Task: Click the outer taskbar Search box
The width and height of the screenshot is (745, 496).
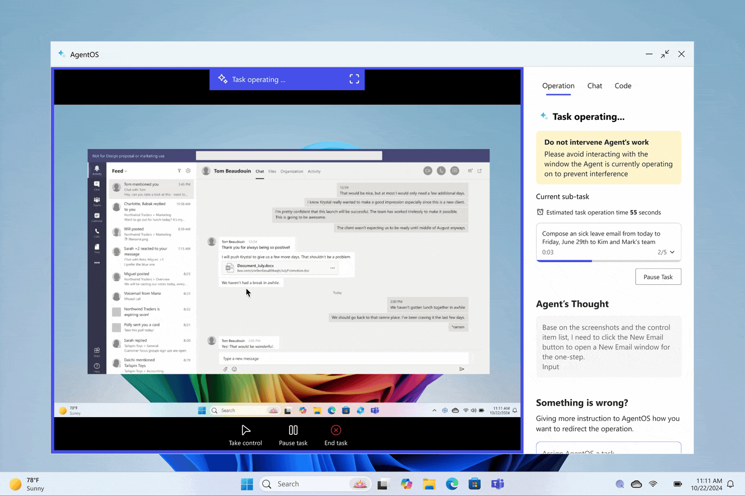Action: pos(316,484)
